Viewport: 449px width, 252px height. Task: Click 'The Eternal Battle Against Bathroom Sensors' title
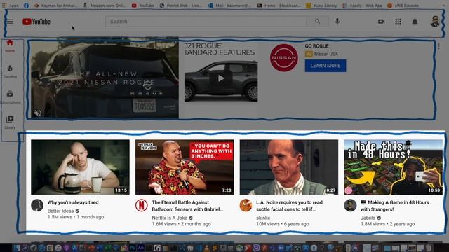tap(187, 206)
